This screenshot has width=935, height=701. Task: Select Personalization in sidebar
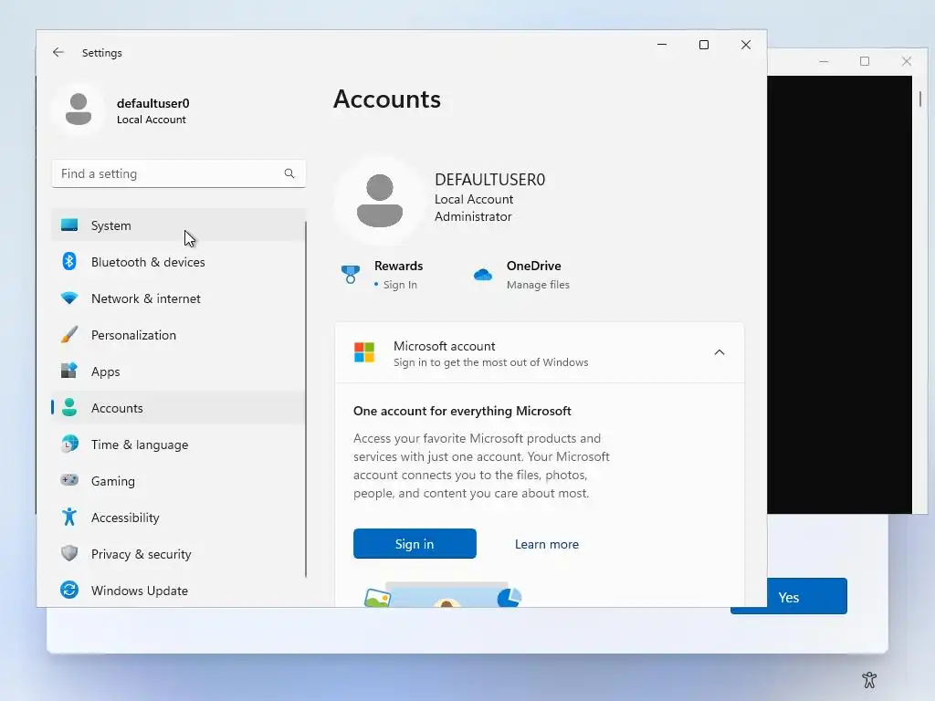click(x=178, y=334)
